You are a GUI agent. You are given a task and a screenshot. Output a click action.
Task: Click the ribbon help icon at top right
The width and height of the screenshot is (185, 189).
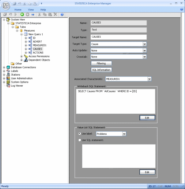click(182, 9)
